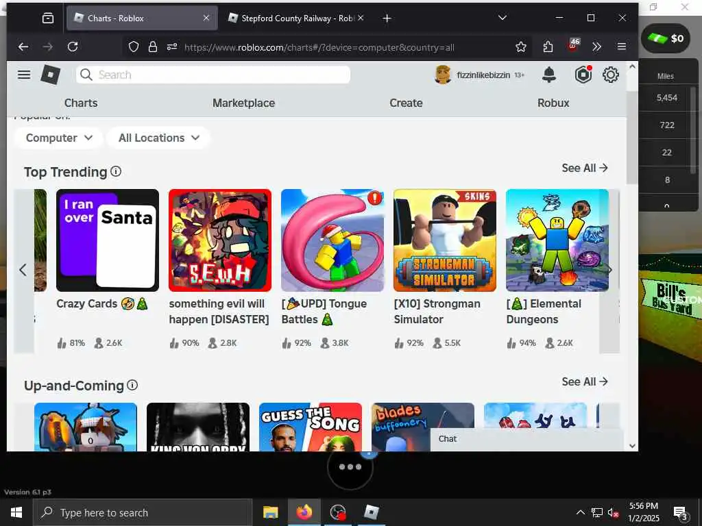The height and width of the screenshot is (526, 702).
Task: Open the notifications bell
Action: [x=549, y=75]
